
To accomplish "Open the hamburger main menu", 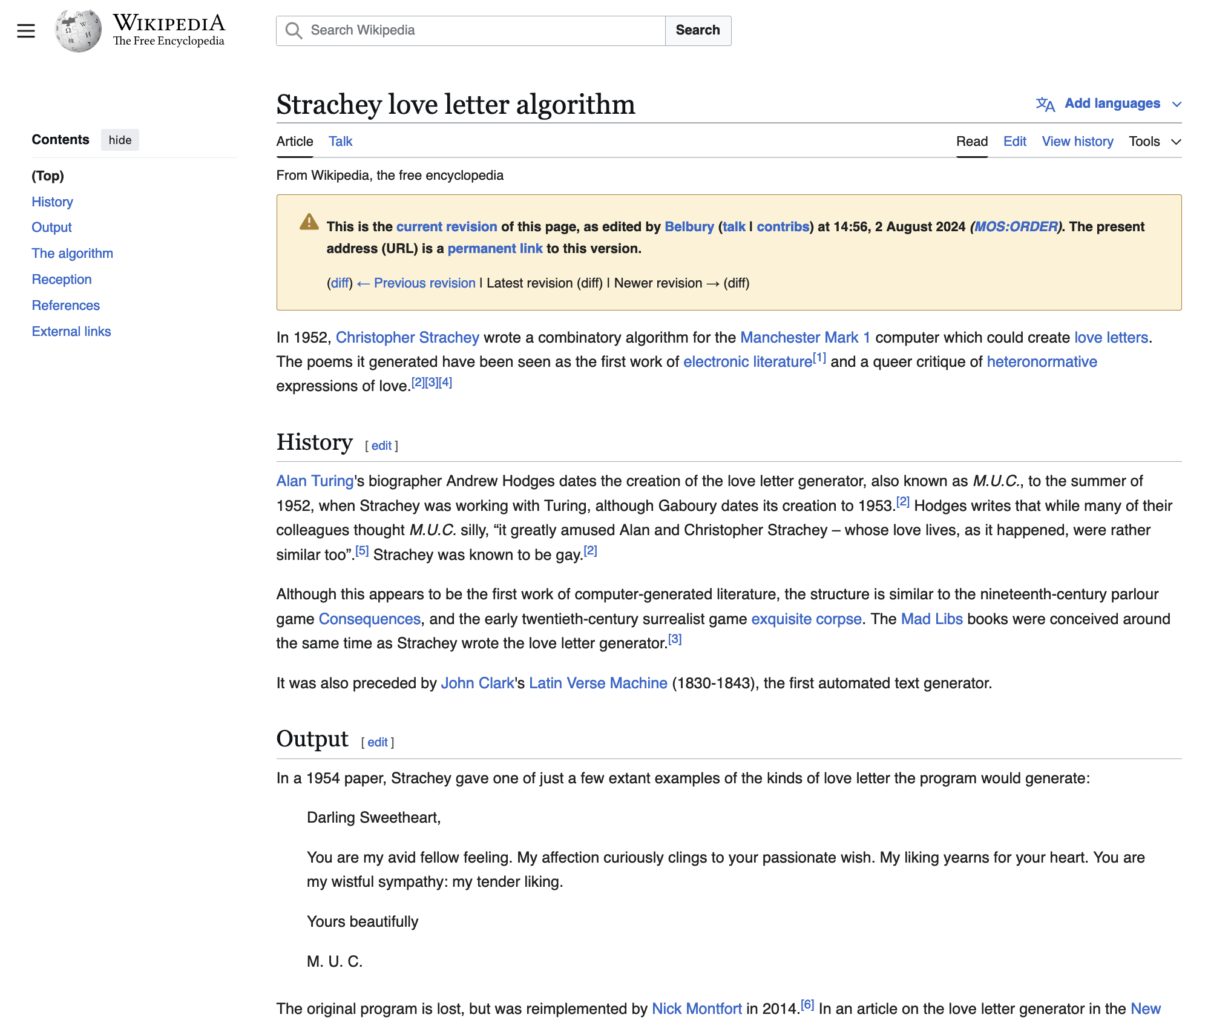I will point(26,30).
